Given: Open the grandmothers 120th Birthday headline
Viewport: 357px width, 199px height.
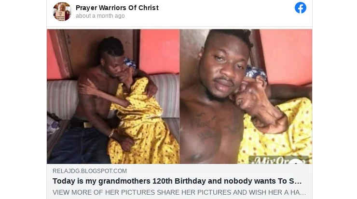Looking at the screenshot, I should pos(177,181).
